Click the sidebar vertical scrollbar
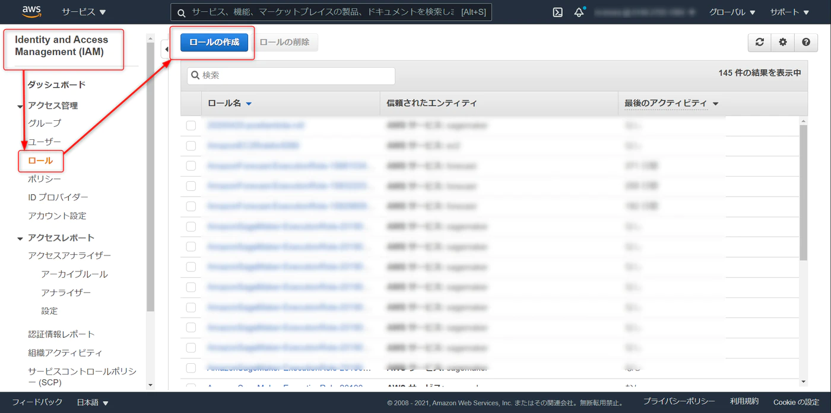Screen dimensions: 831x413 tap(150, 178)
